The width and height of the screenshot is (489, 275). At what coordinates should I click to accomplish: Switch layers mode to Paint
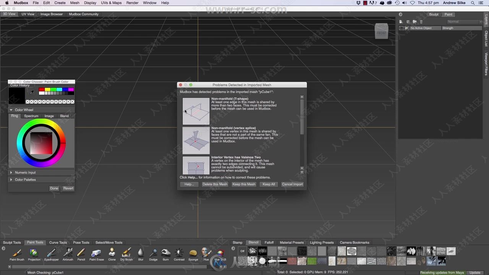click(x=449, y=15)
